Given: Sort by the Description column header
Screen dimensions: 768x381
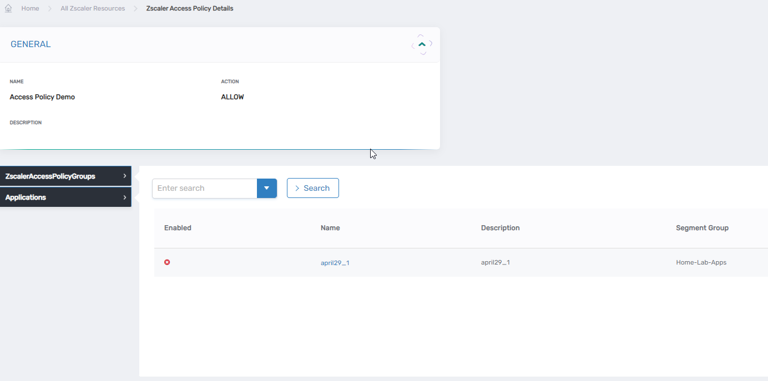Looking at the screenshot, I should [x=500, y=228].
